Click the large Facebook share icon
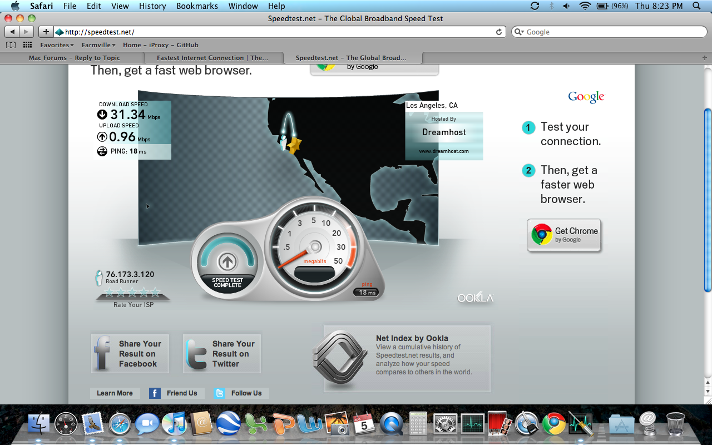This screenshot has height=445, width=712. click(103, 354)
